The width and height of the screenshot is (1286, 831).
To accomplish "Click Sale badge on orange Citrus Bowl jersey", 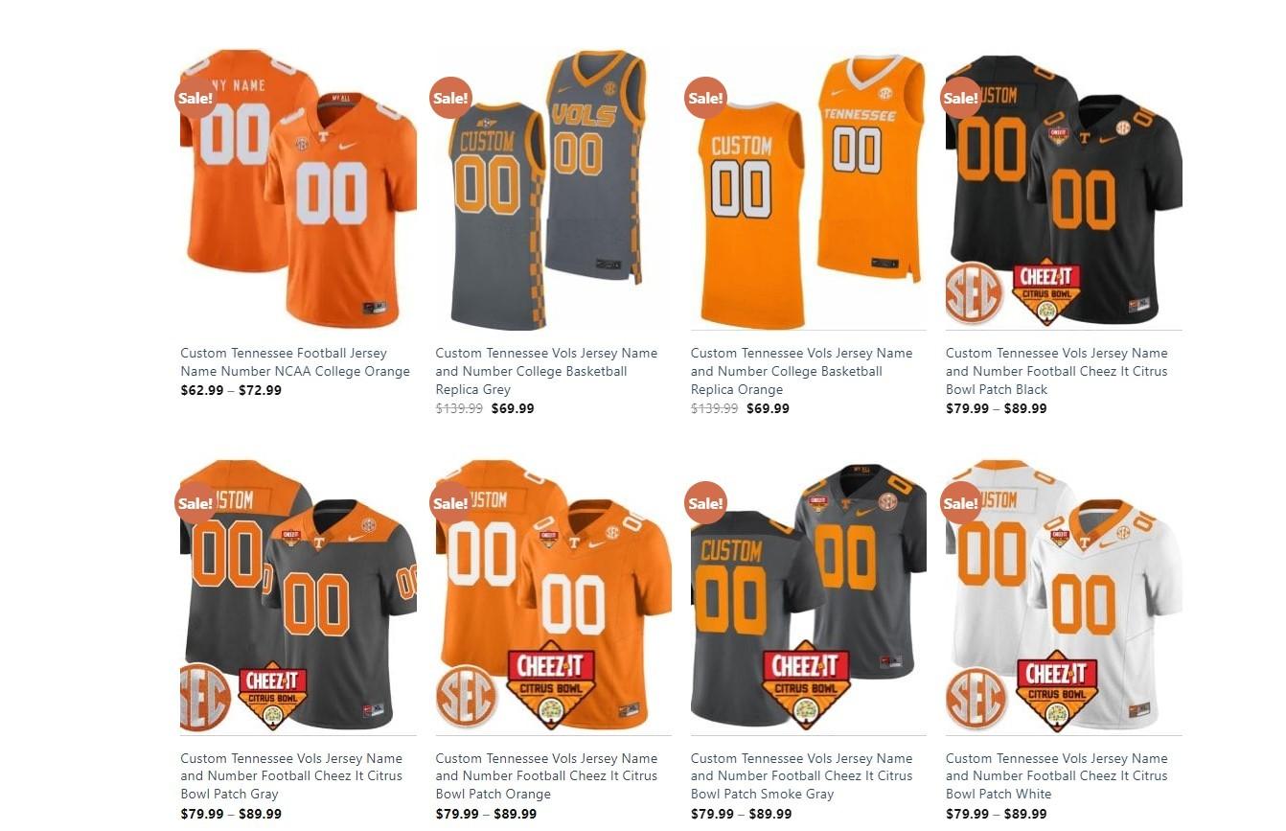I will coord(450,503).
